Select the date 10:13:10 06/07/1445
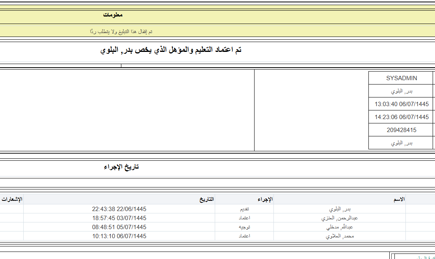435x259 pixels. (x=119, y=236)
